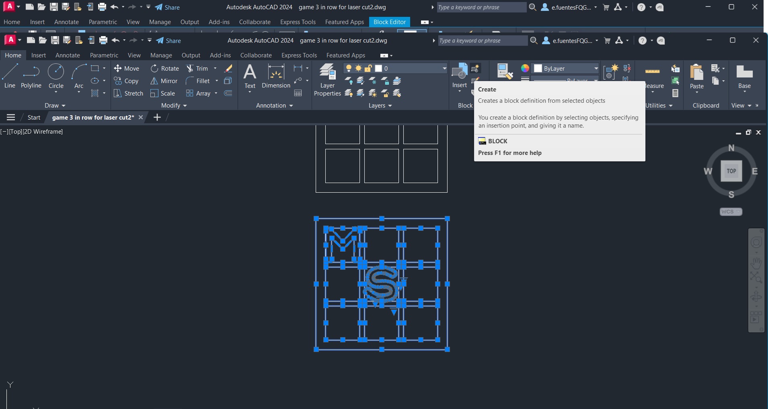Click the TOP face of the ViewCube
Screen dimensions: 768x409
pos(731,171)
